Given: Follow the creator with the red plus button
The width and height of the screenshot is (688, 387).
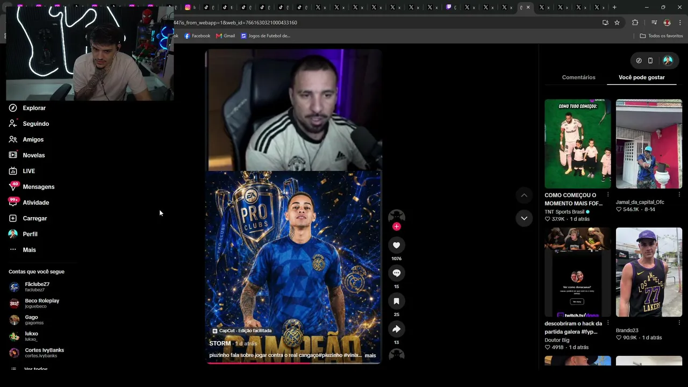Looking at the screenshot, I should 397,226.
